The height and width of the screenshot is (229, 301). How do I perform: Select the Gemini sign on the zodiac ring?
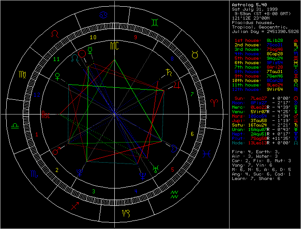click(x=154, y=21)
